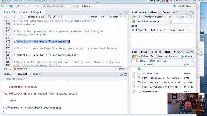This screenshot has height=116, width=207.
Task: Click the code tools magic wand icon
Action: [x=54, y=17]
